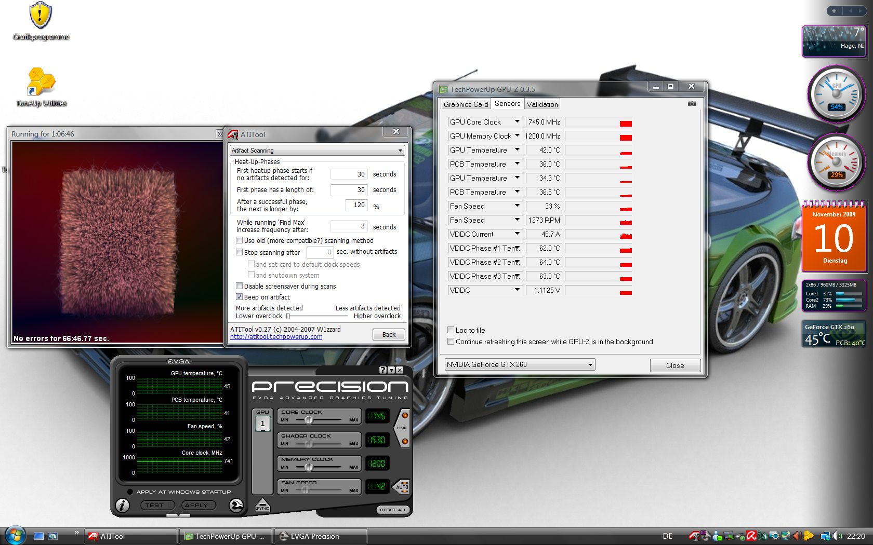Click the November 2009 calendar gadget

(834, 236)
